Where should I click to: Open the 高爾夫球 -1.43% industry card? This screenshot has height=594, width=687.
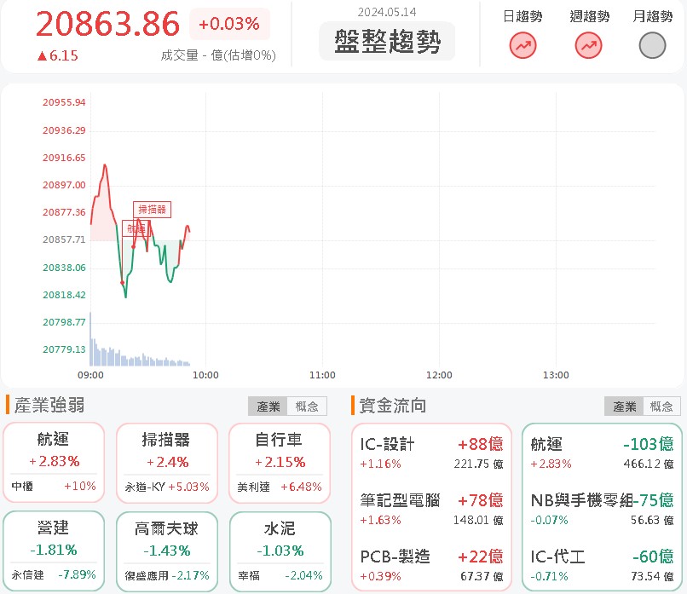(x=166, y=551)
